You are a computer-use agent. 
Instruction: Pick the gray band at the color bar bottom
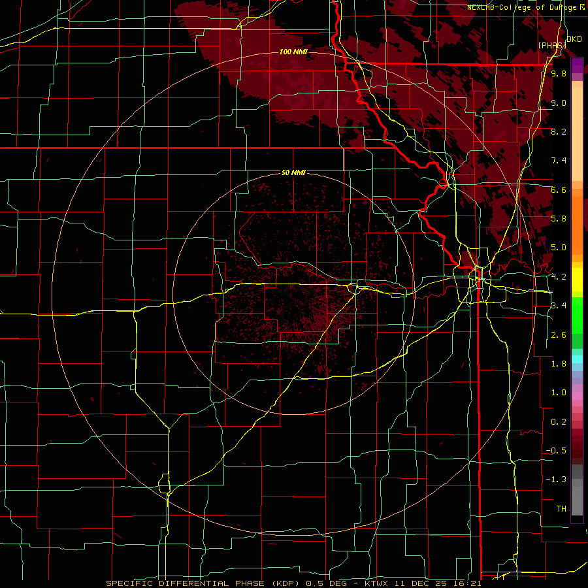pyautogui.click(x=577, y=502)
